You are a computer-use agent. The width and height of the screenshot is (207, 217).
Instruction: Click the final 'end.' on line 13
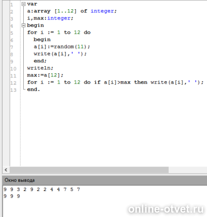point(34,90)
